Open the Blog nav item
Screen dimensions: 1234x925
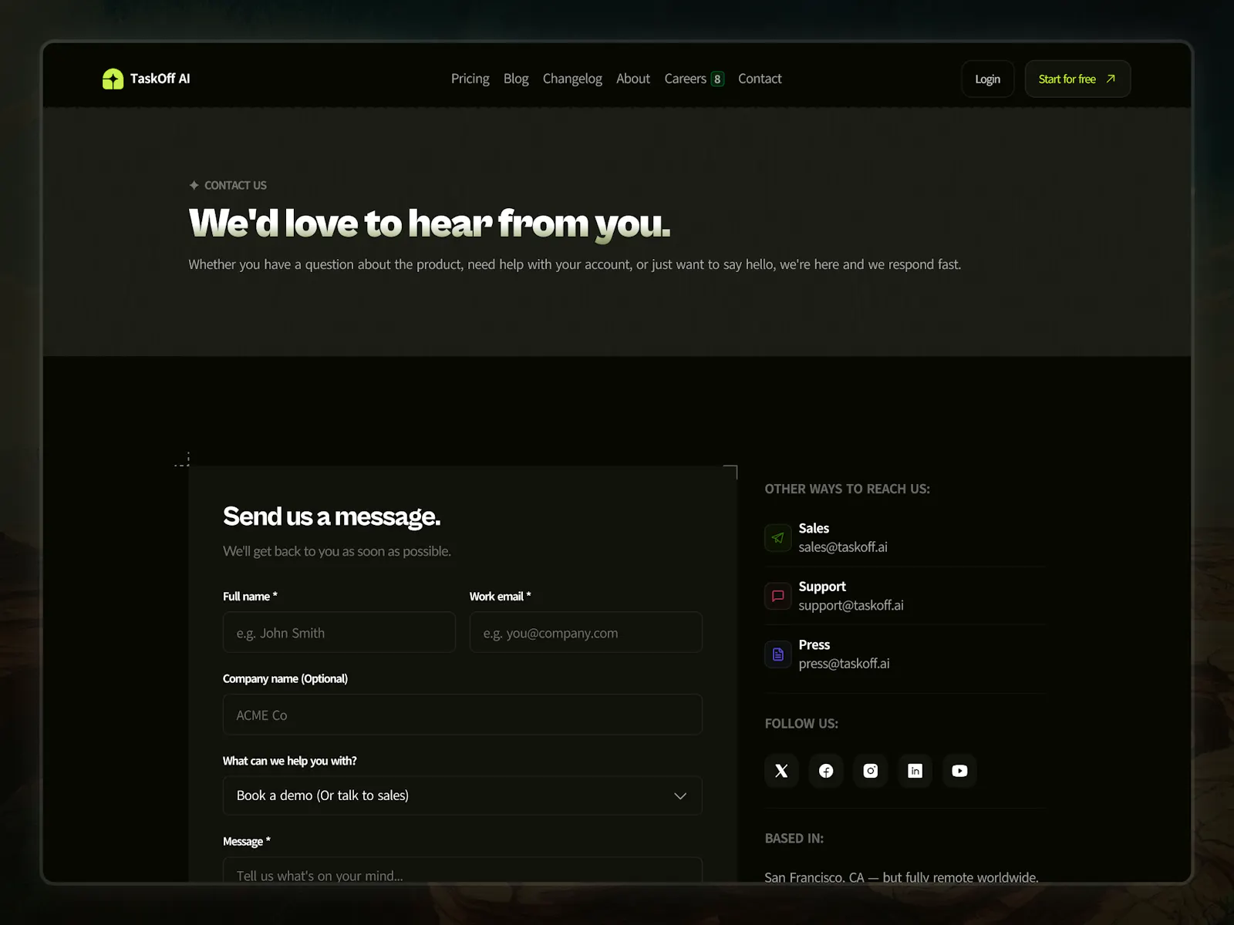[x=516, y=79]
